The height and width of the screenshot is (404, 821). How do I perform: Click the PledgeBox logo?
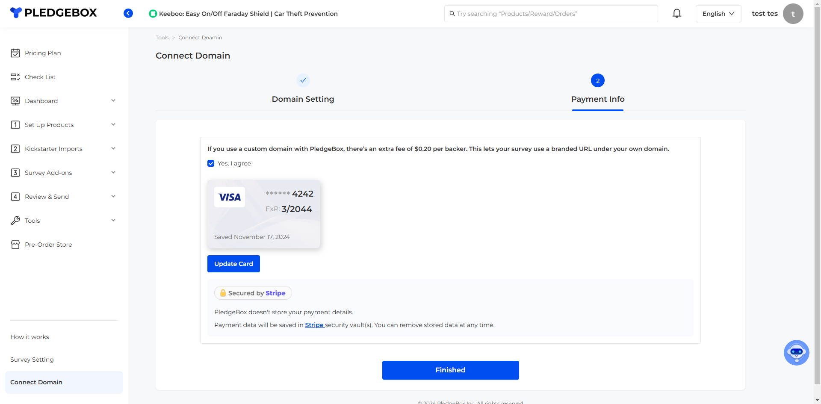pos(54,13)
